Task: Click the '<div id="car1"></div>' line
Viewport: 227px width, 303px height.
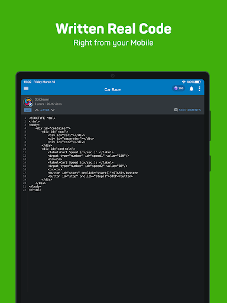Action: 66,135
